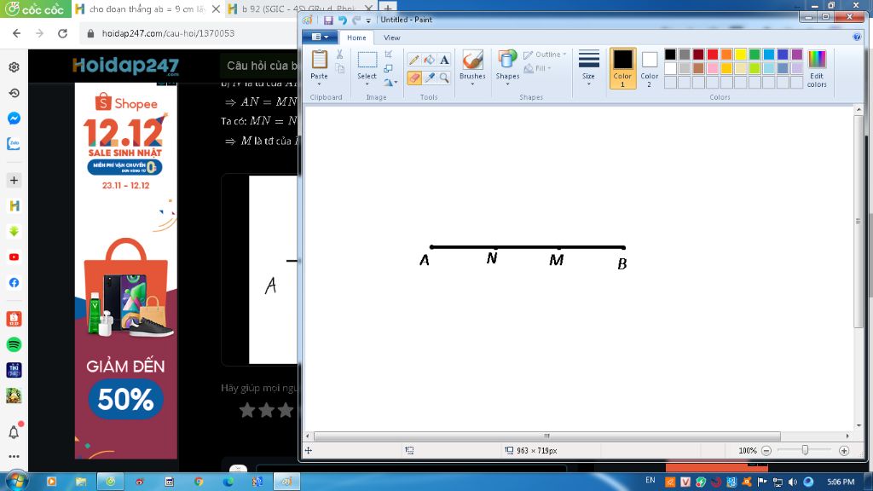Viewport: 873px width, 491px height.
Task: Select the Magnifier tool
Action: tap(443, 78)
